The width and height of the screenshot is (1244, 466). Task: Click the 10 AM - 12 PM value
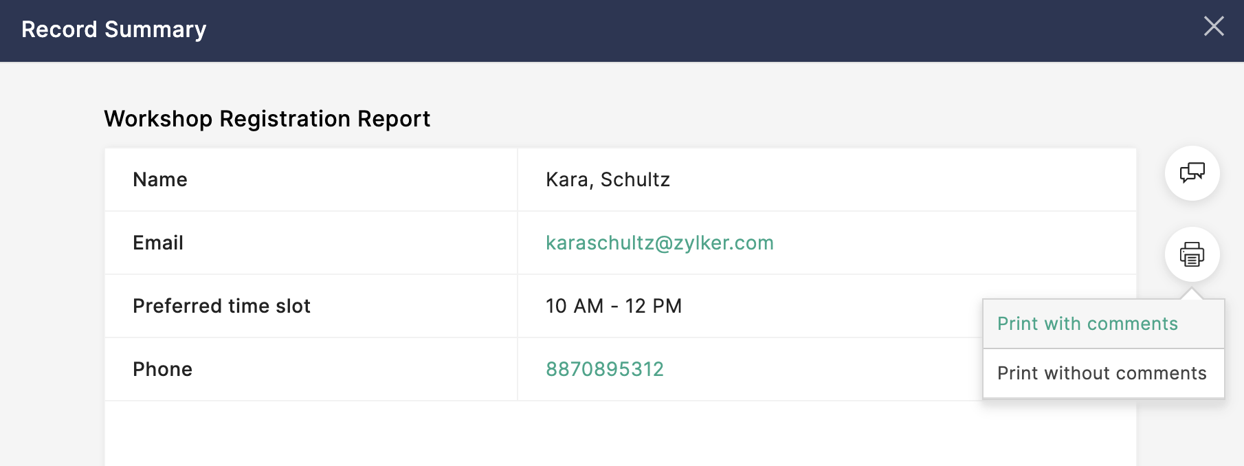613,306
